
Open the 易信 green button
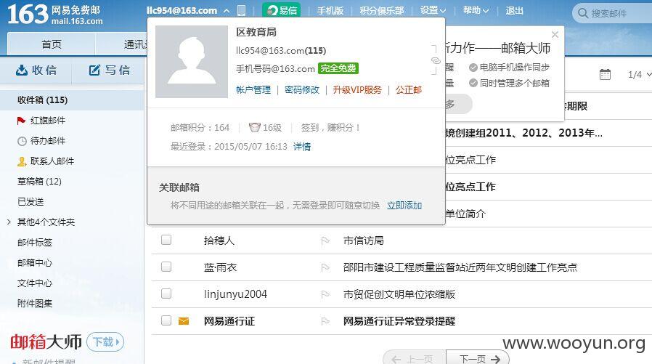tap(282, 10)
